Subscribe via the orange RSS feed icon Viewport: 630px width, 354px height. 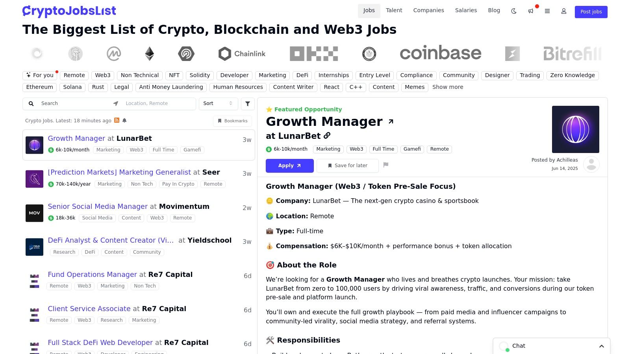pyautogui.click(x=117, y=120)
